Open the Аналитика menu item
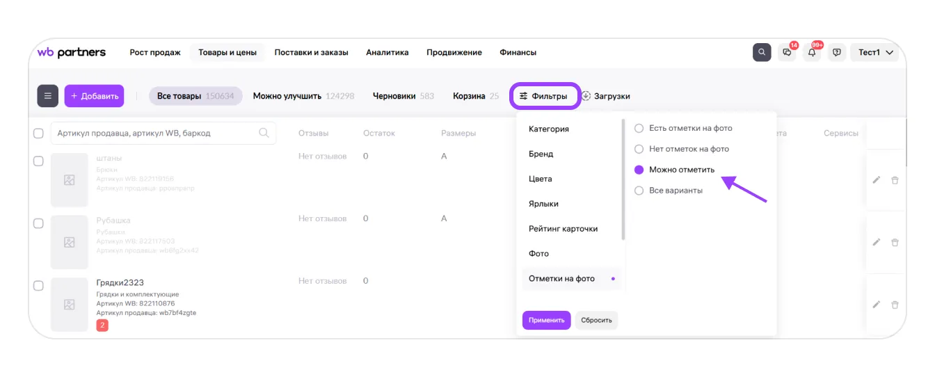The image size is (935, 377). click(x=387, y=52)
